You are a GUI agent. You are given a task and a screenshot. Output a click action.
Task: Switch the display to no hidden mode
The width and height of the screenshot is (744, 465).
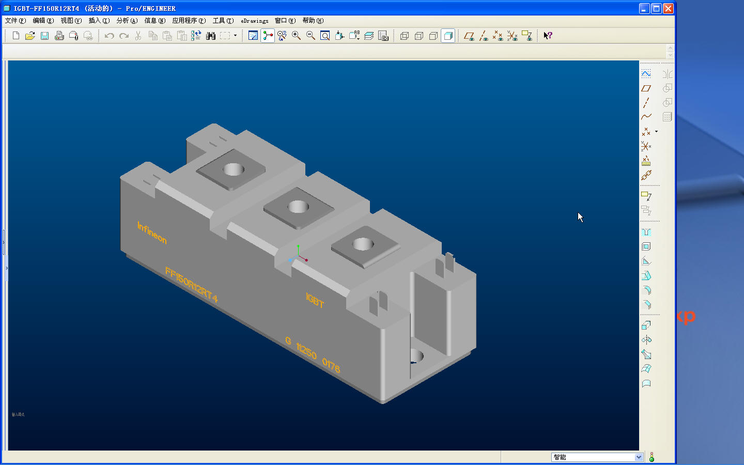(x=433, y=36)
